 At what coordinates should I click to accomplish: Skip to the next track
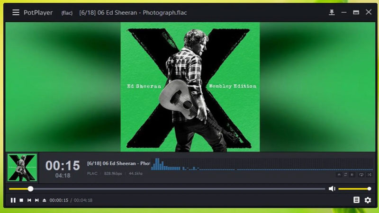36,200
